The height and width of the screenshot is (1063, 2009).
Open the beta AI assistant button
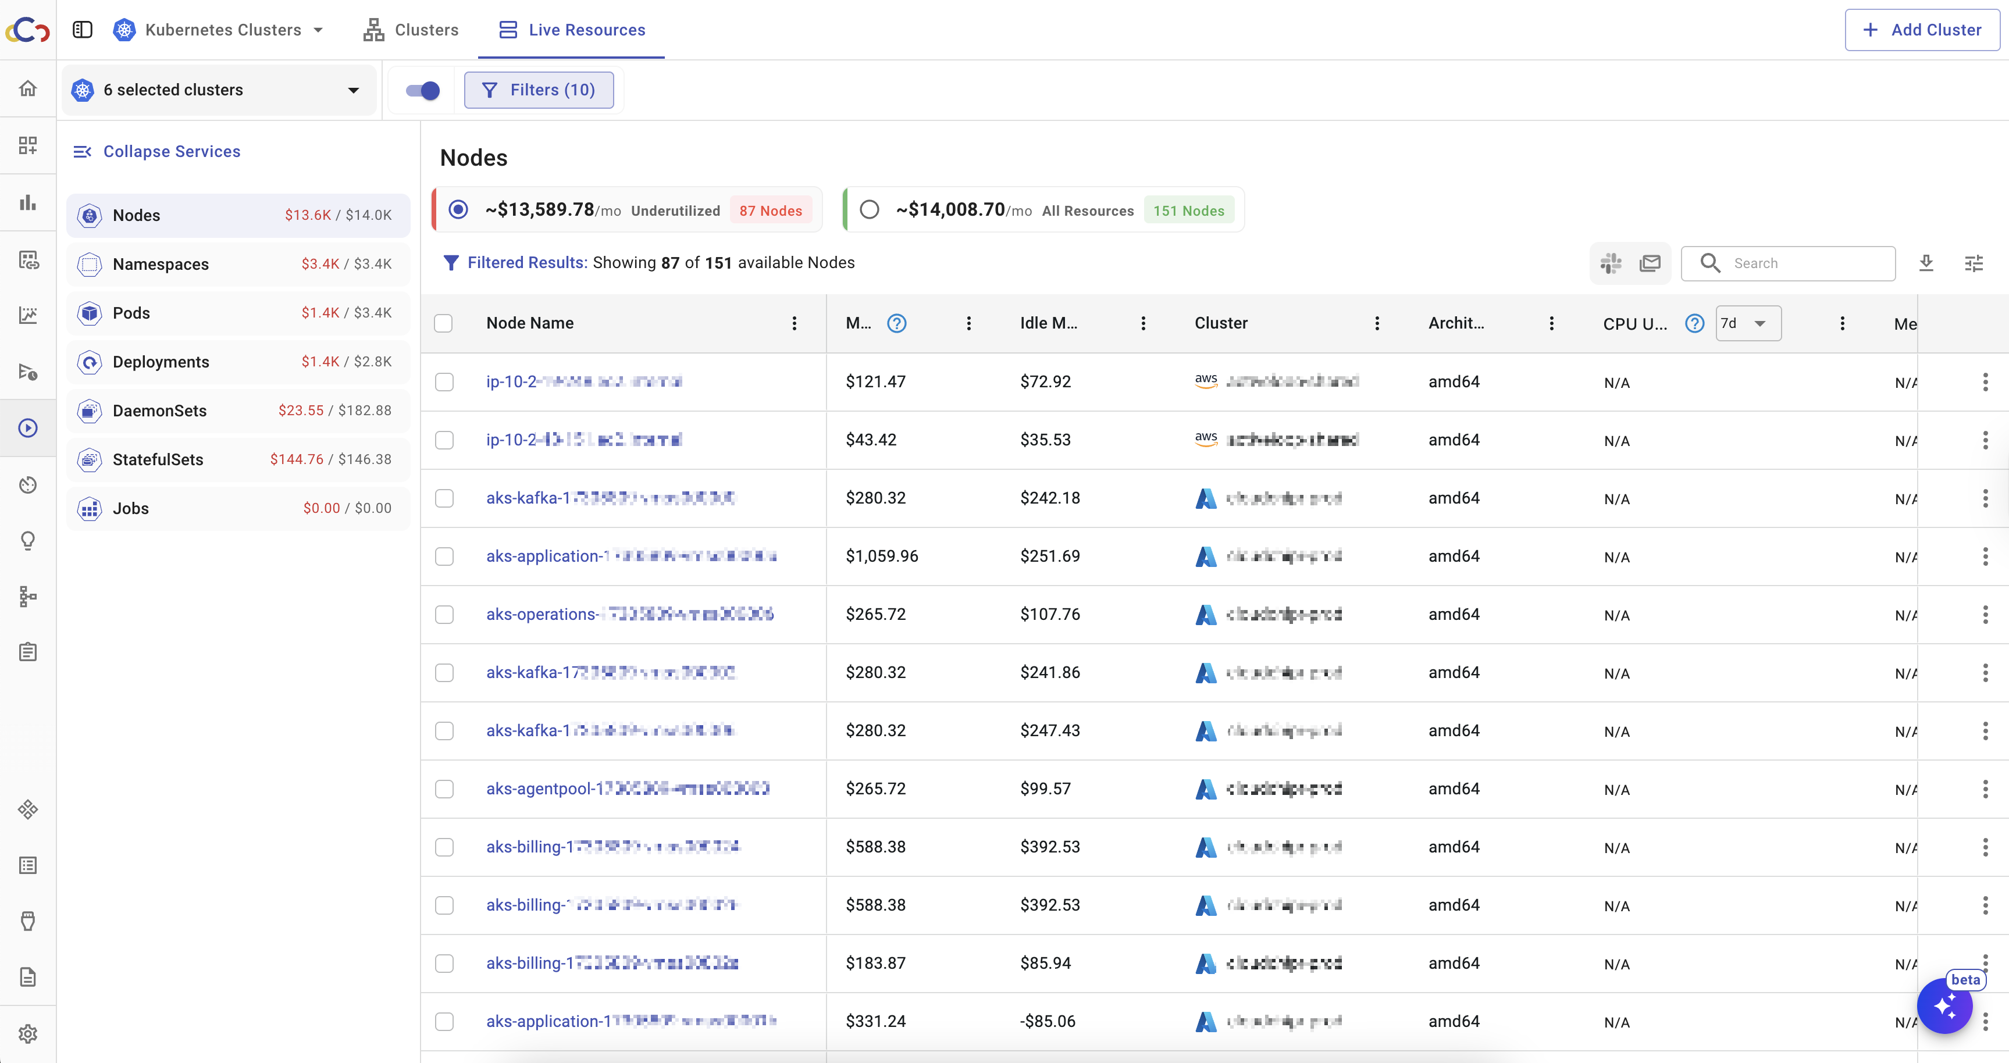(x=1944, y=1006)
